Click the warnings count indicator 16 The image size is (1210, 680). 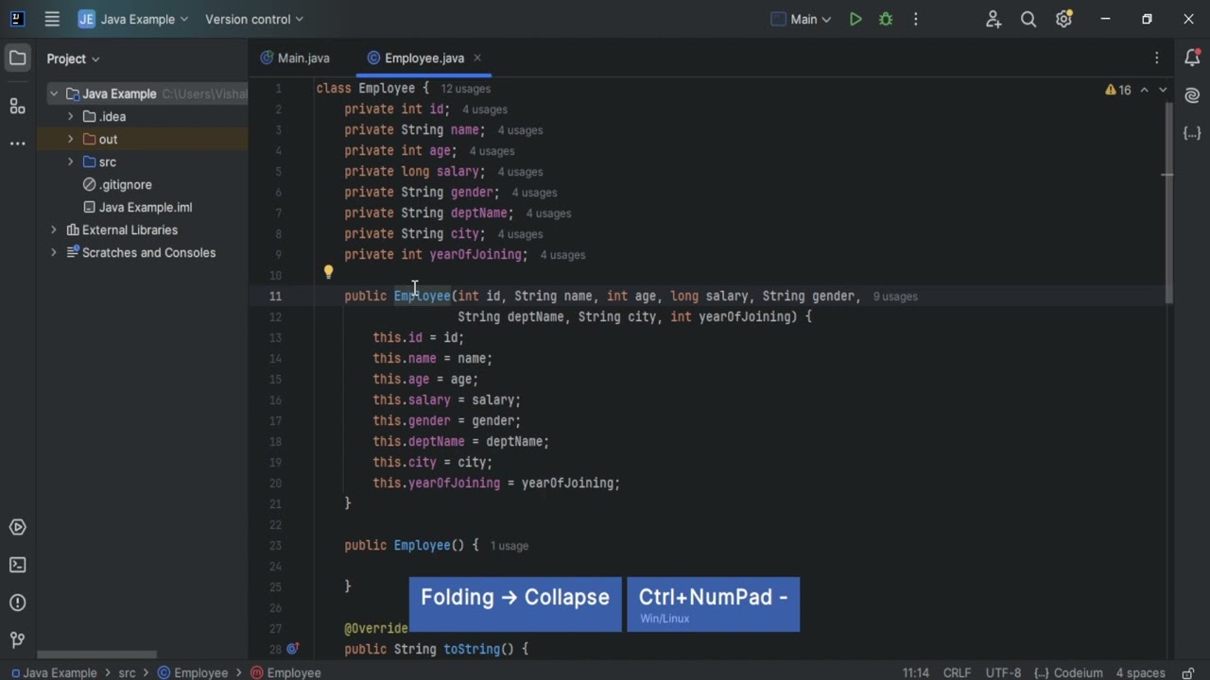click(1118, 90)
